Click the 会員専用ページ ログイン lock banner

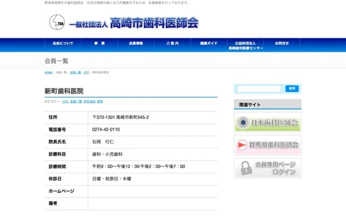coord(267,168)
